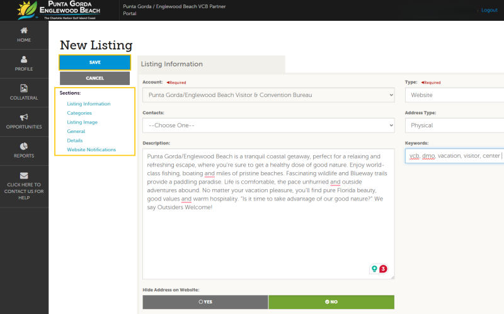Select Opportunities in the sidebar
Image resolution: width=504 pixels, height=314 pixels.
24,122
